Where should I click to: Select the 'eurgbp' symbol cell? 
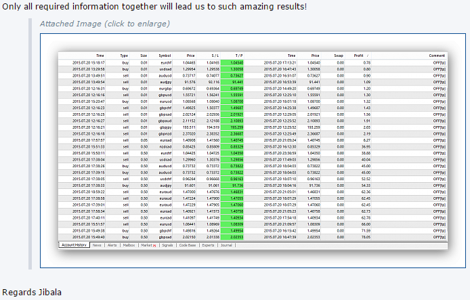165,89
